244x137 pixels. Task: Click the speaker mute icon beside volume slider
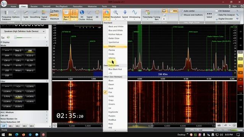[8, 37]
